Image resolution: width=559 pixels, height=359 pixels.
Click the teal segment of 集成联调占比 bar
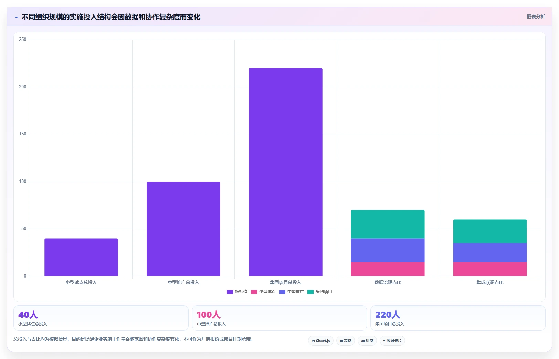[x=490, y=231]
